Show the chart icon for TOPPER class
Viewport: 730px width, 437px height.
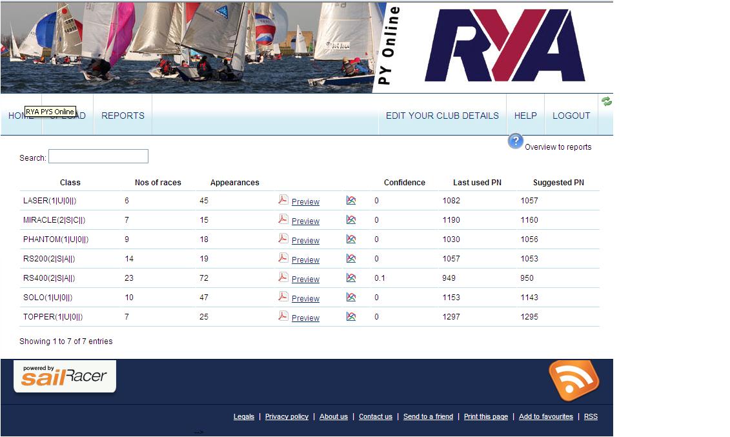click(x=351, y=316)
